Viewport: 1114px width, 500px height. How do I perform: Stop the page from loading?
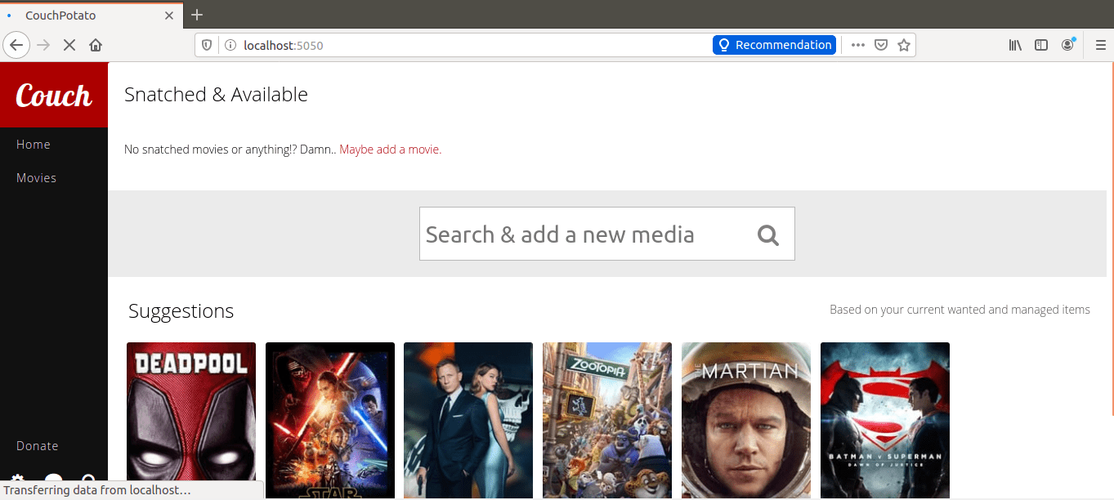[x=69, y=45]
